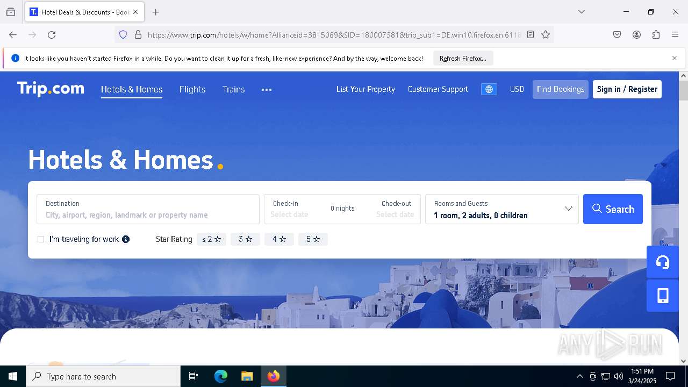Switch to Trains tab

point(233,89)
